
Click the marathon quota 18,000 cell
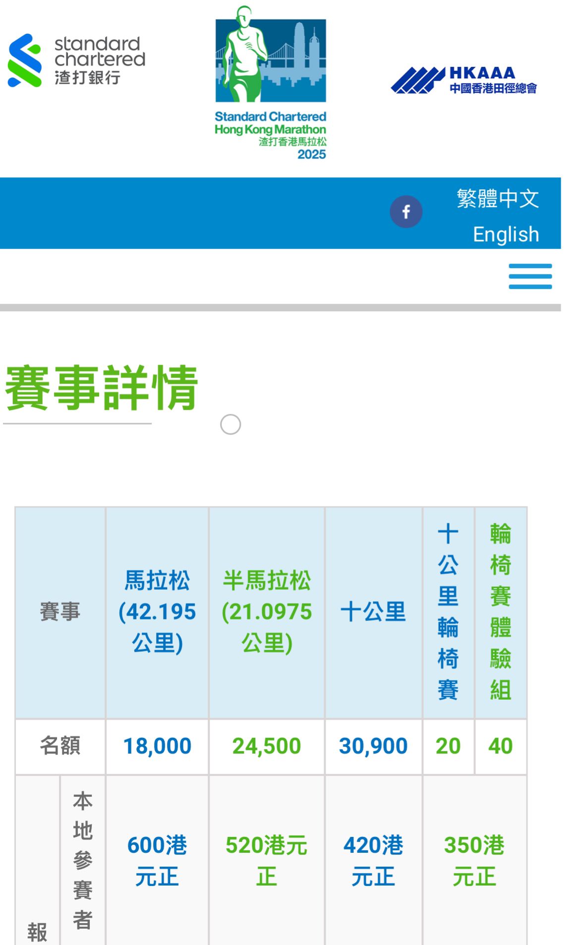point(157,746)
